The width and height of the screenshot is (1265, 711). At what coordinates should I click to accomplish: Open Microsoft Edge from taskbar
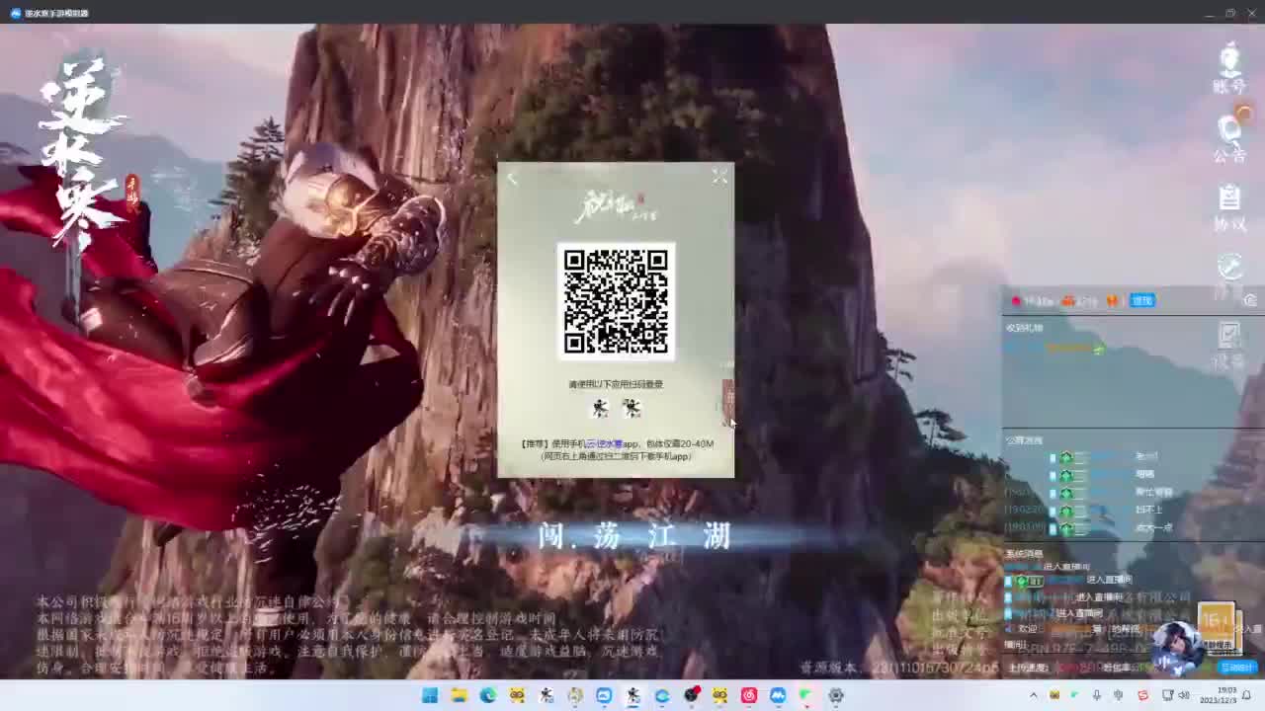click(x=488, y=695)
